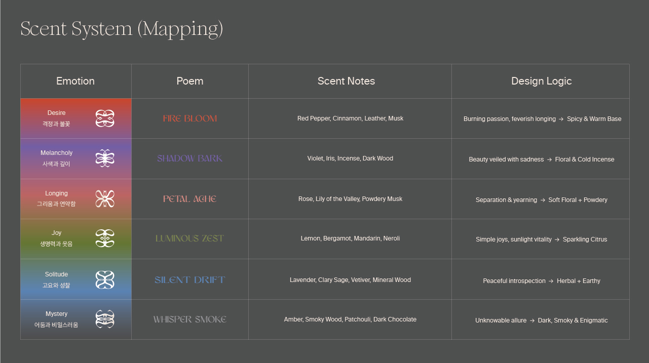Select the Emotion column header
649x363 pixels.
[75, 81]
